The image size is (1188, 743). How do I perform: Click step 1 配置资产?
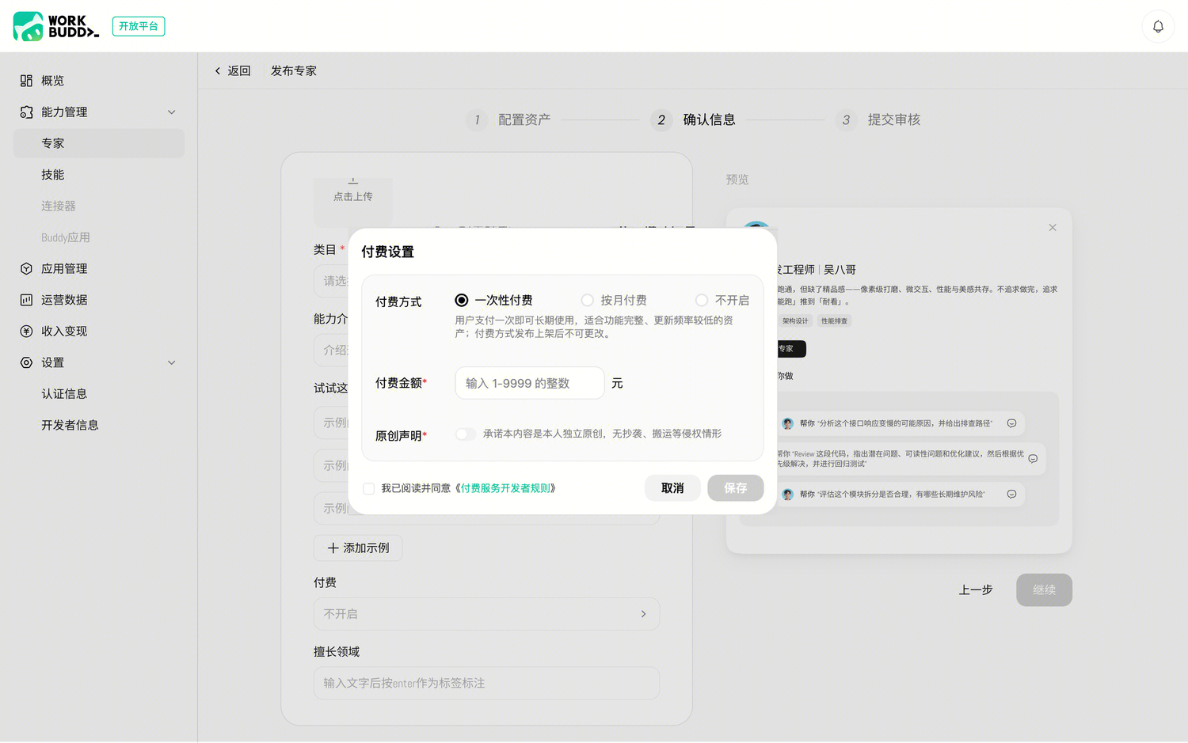(x=508, y=120)
